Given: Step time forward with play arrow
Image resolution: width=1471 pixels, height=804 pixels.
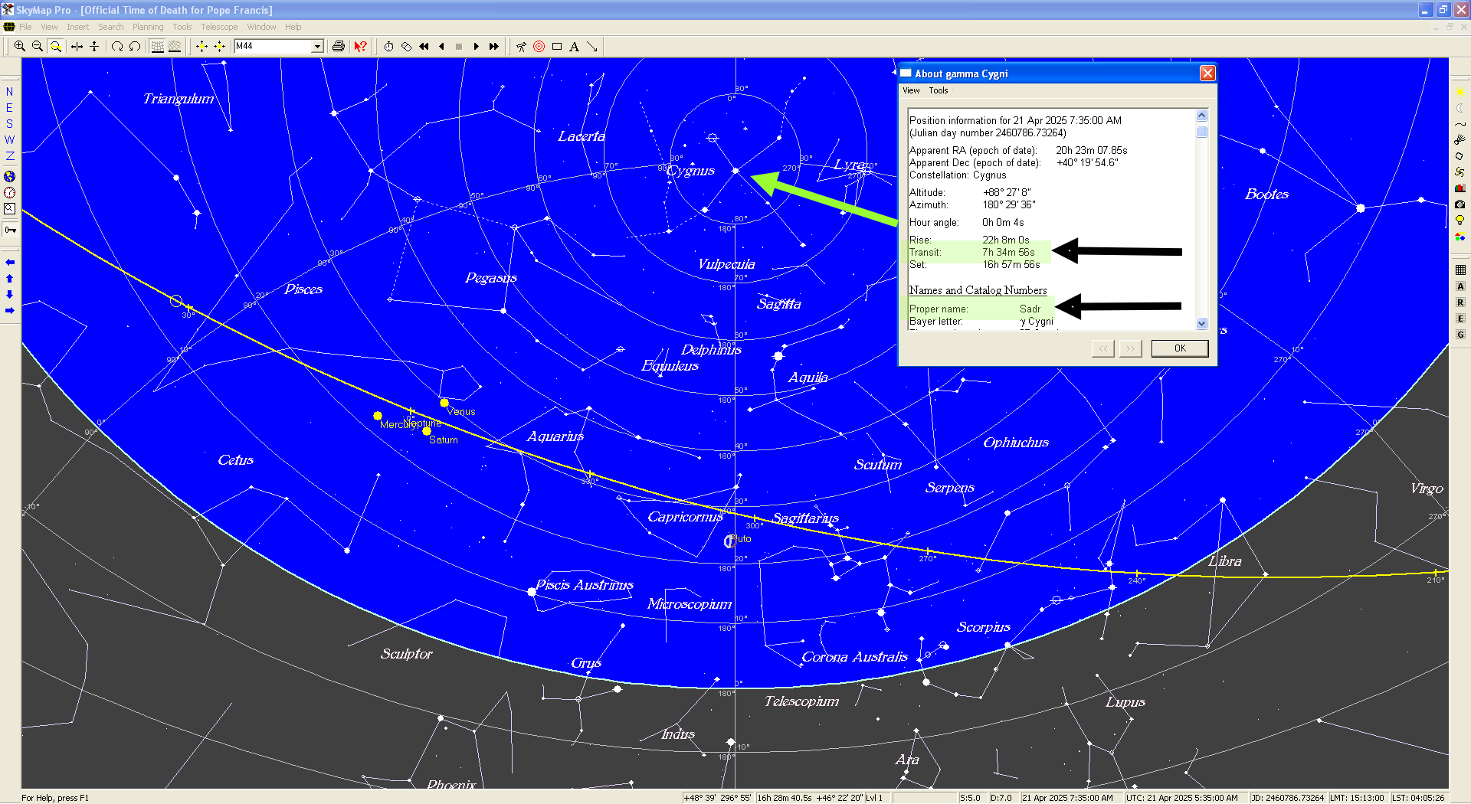Looking at the screenshot, I should [477, 47].
